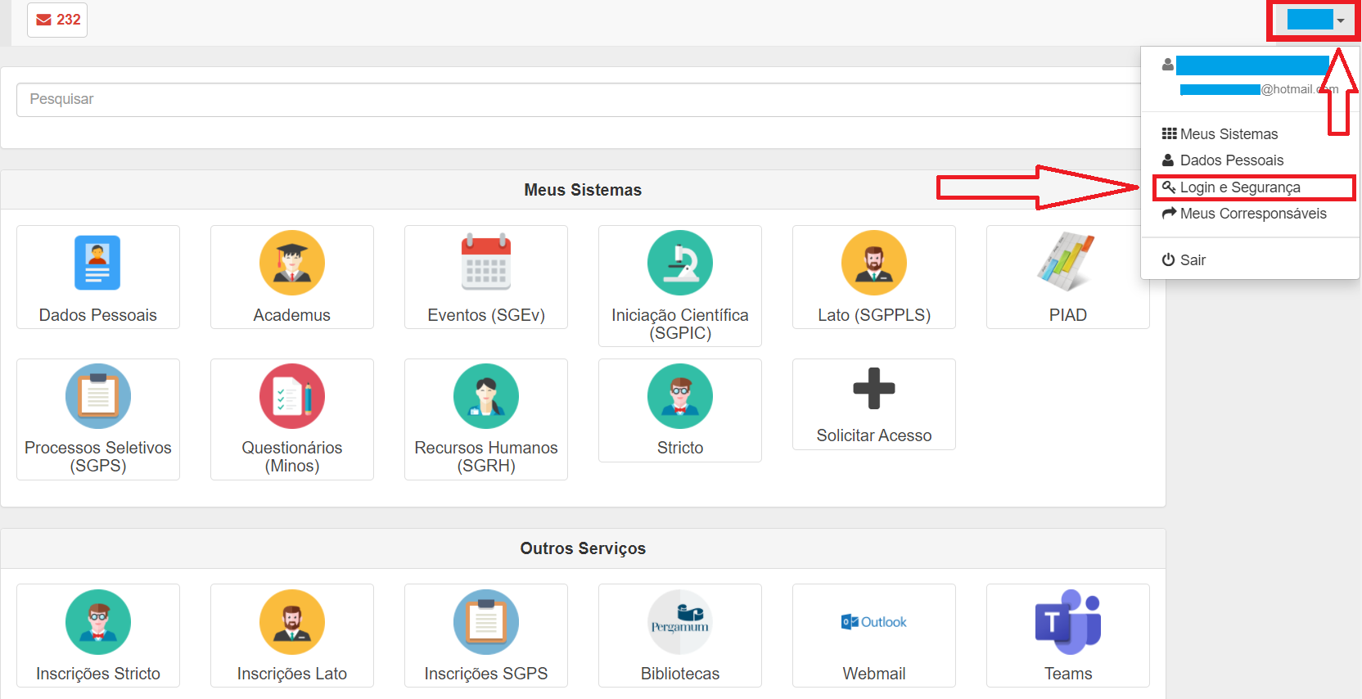Open the Academus system icon
Viewport: 1362px width, 699px height.
click(x=291, y=263)
